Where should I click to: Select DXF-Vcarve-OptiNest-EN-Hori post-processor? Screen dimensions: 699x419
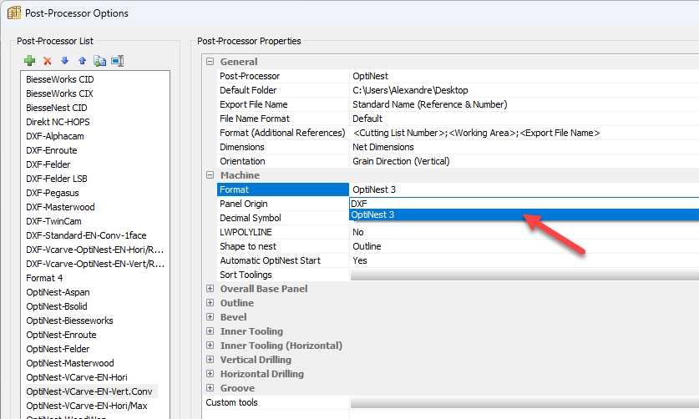tap(95, 250)
